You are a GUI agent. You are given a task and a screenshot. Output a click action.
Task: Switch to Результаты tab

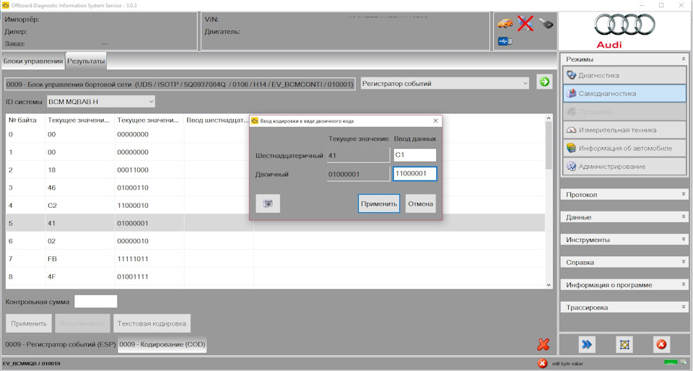(x=86, y=61)
